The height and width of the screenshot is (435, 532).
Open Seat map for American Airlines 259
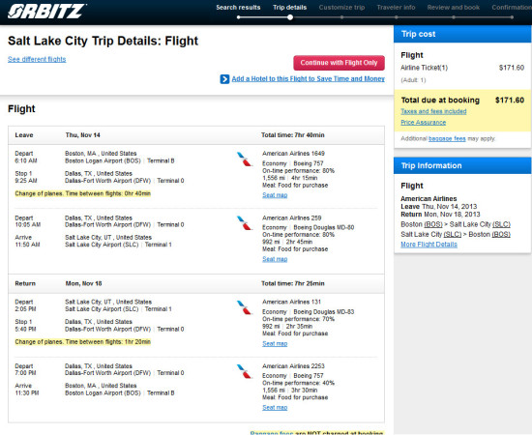tap(275, 259)
